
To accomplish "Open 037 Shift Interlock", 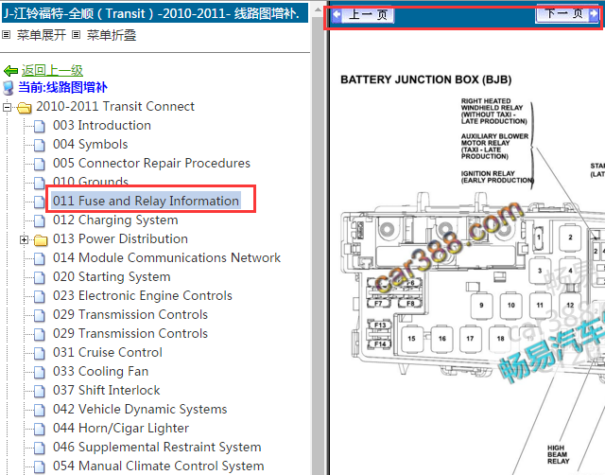I will 107,391.
